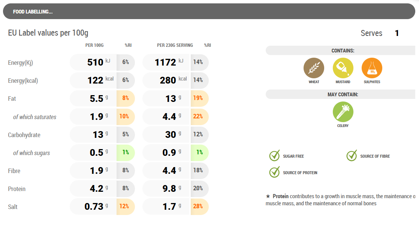Click the 'of which saturates' label
Viewport: 419px width, 227px height.
point(34,117)
